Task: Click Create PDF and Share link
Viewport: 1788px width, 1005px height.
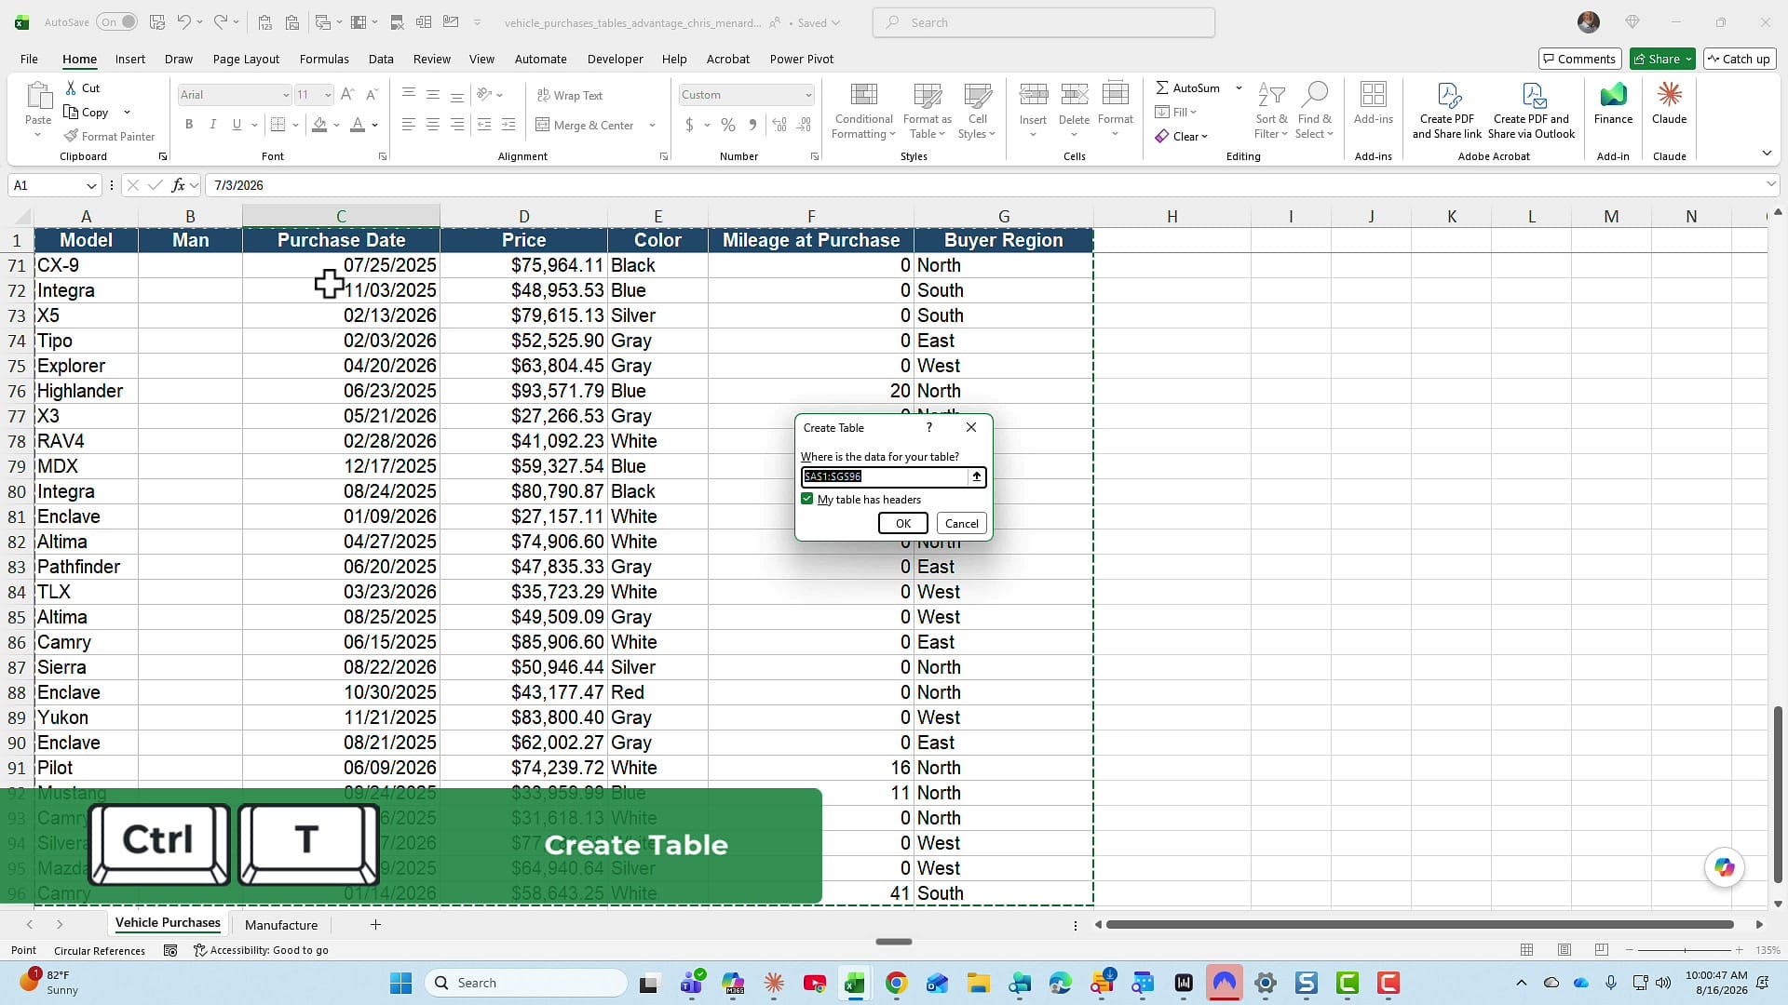Action: (1447, 112)
